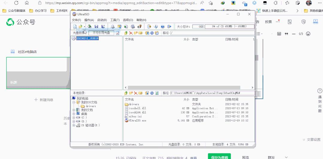Screen dimensions: 323x159
Task: Click the horizontal scrollbar in disc file list
Action: 184,88
